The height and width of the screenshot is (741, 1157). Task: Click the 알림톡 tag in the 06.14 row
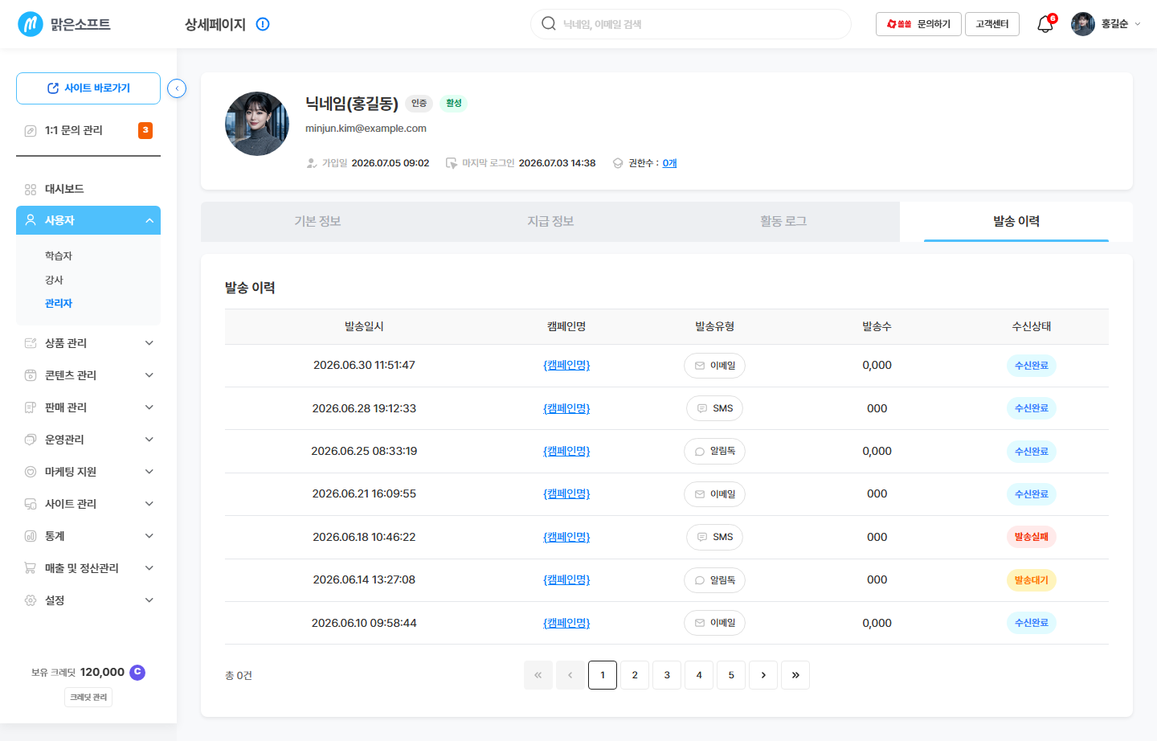point(714,580)
